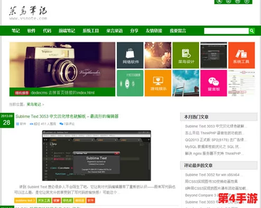This screenshot has height=208, width=261.
Task: Click the 2013.09 28 date badge
Action: pos(7,120)
